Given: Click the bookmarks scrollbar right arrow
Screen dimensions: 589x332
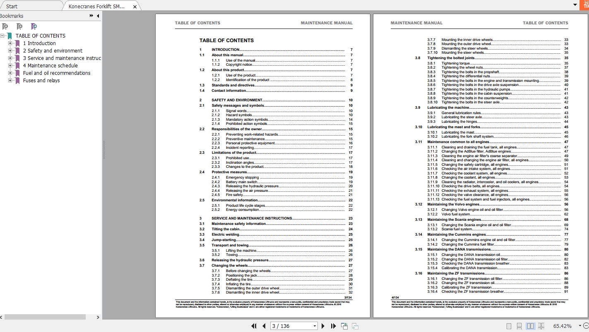Looking at the screenshot, I should coord(98,317).
